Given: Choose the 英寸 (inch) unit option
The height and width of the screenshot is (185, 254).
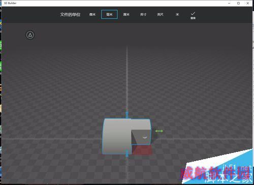Looking at the screenshot, I should [x=143, y=15].
